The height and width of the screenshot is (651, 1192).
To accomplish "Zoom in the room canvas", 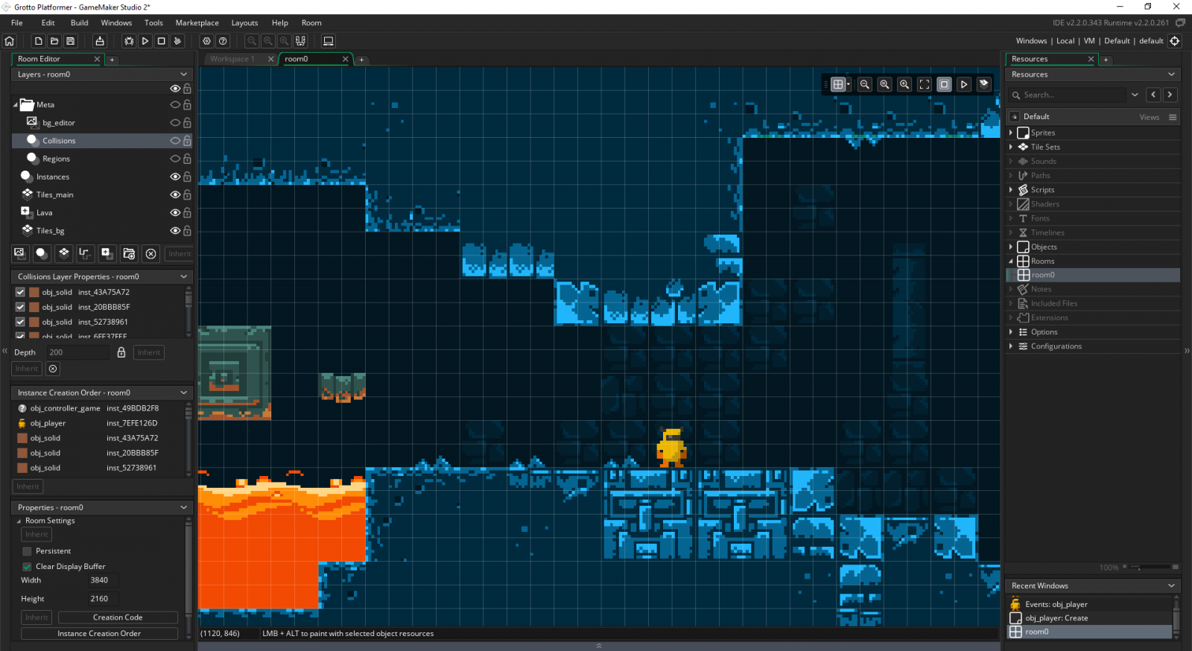I will click(x=904, y=84).
